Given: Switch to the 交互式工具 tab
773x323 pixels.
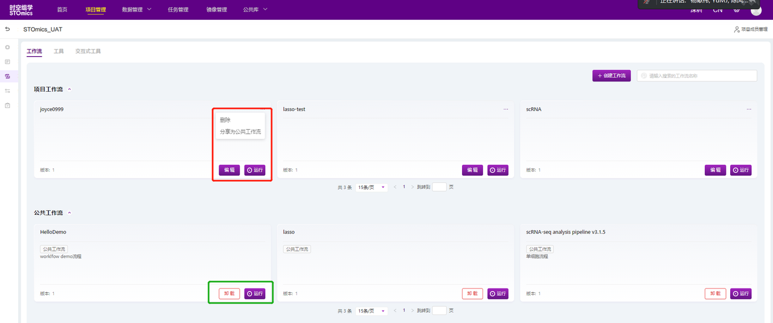Looking at the screenshot, I should 88,51.
